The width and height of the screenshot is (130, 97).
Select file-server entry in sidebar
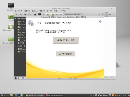point(22,49)
